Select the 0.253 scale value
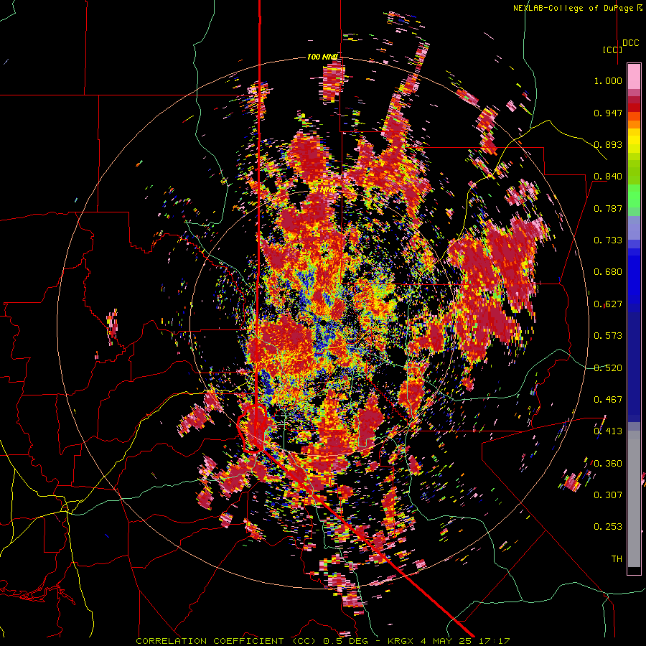Viewport: 646px width, 646px height. click(608, 527)
